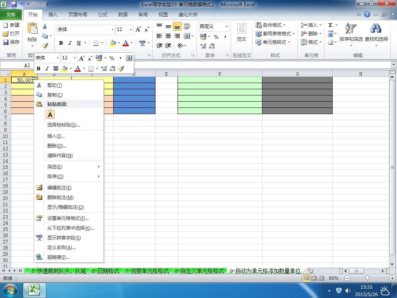Open sheet tab 6-日期格式

105,271
